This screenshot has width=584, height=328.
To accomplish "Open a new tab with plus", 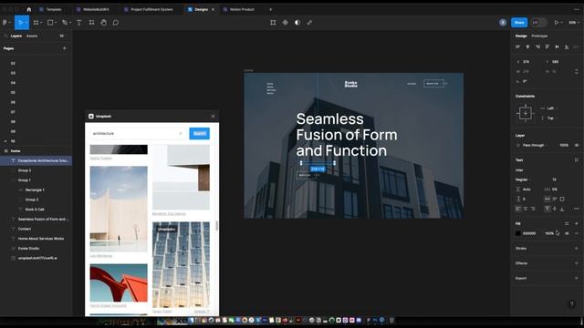I will pos(271,9).
